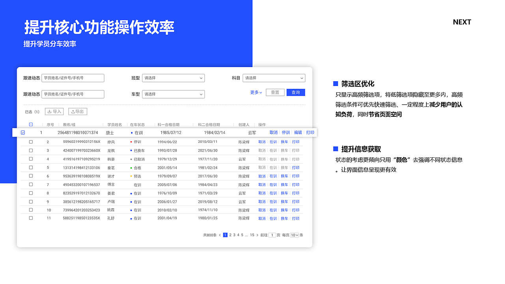Click NEXT at the top right

pos(462,22)
